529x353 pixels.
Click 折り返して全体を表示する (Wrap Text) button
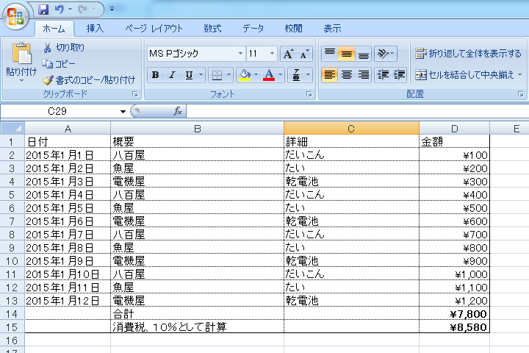[x=467, y=54]
